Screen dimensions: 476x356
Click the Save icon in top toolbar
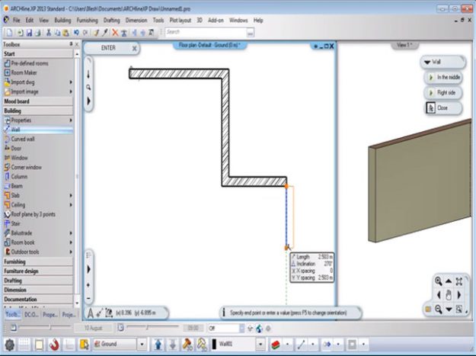tap(29, 33)
